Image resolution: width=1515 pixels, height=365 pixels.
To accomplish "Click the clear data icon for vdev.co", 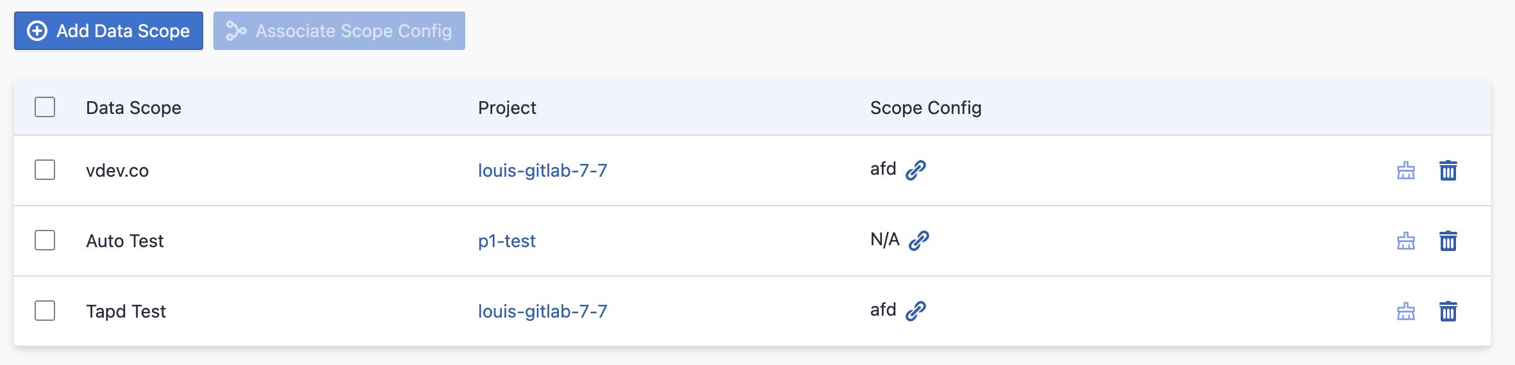I will click(1405, 170).
